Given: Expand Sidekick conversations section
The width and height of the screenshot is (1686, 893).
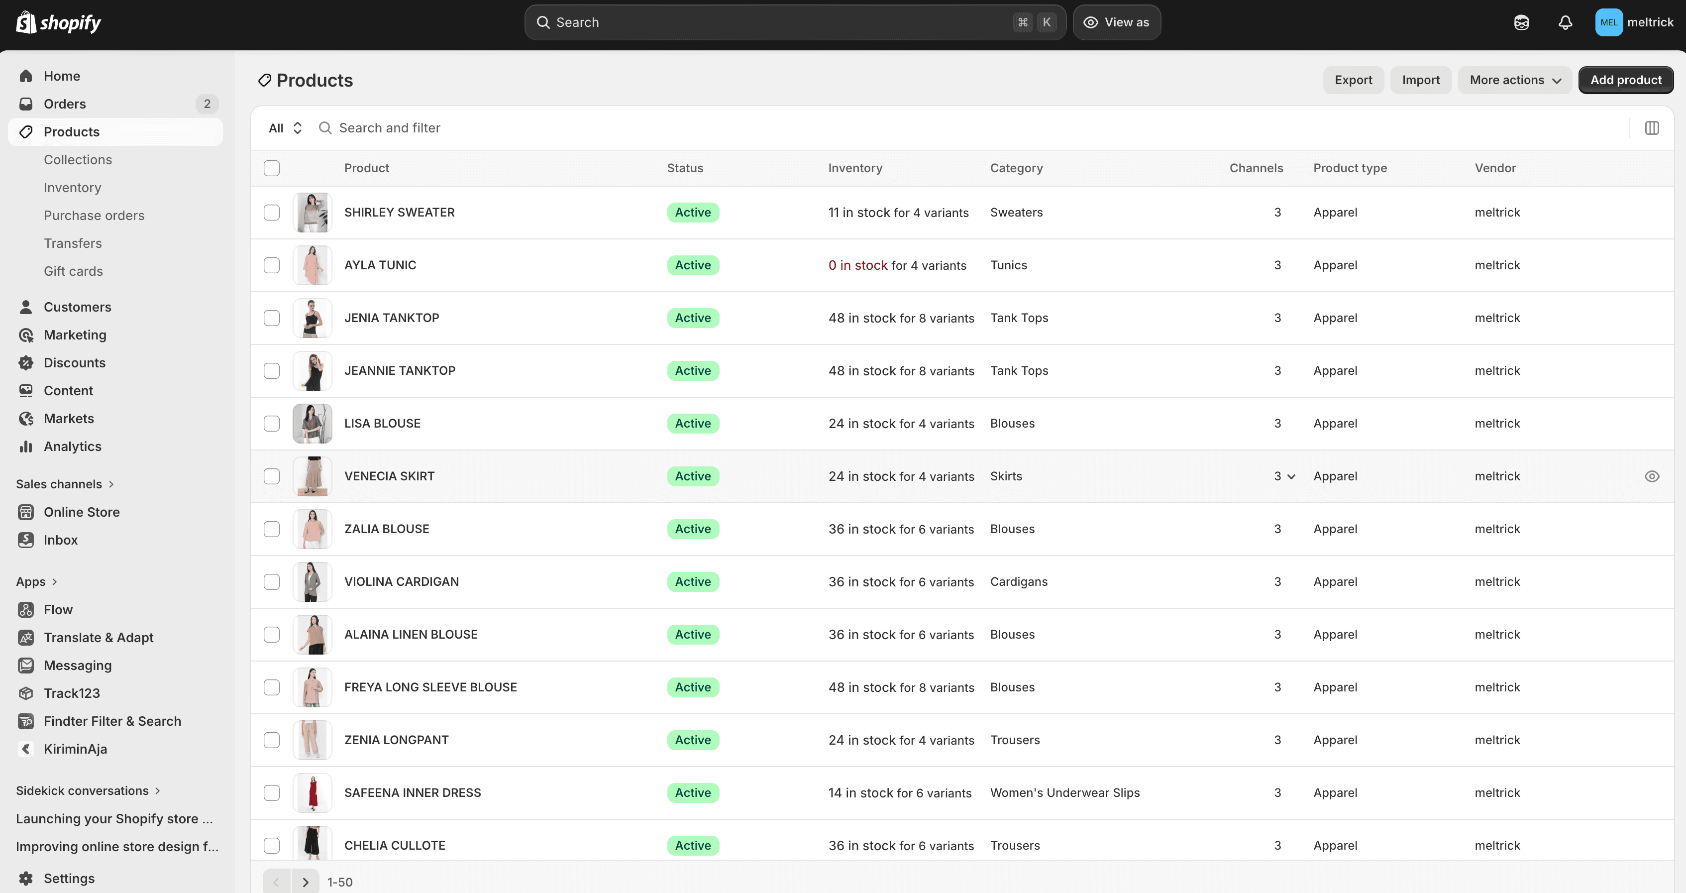Looking at the screenshot, I should coord(89,791).
